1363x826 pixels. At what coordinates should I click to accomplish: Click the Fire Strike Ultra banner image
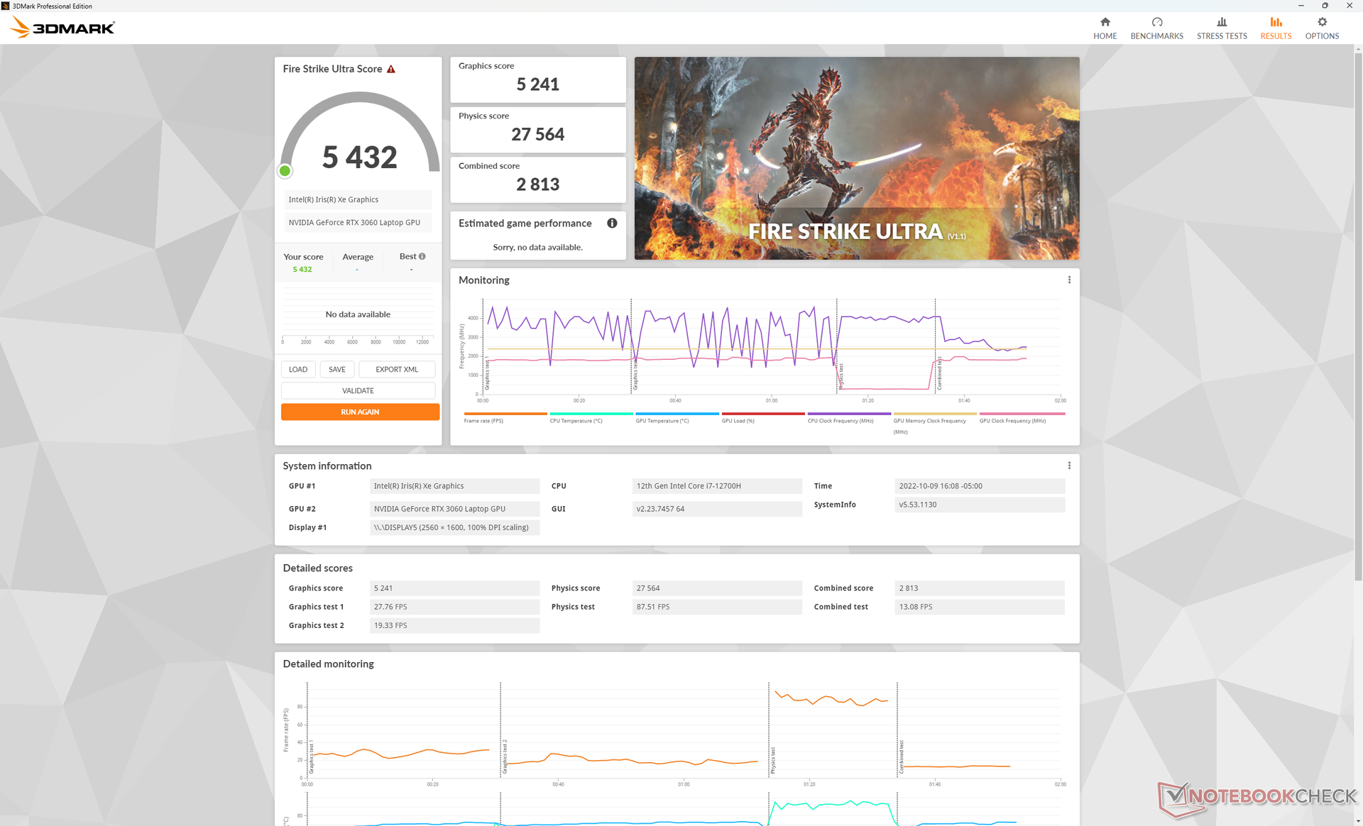pyautogui.click(x=856, y=158)
